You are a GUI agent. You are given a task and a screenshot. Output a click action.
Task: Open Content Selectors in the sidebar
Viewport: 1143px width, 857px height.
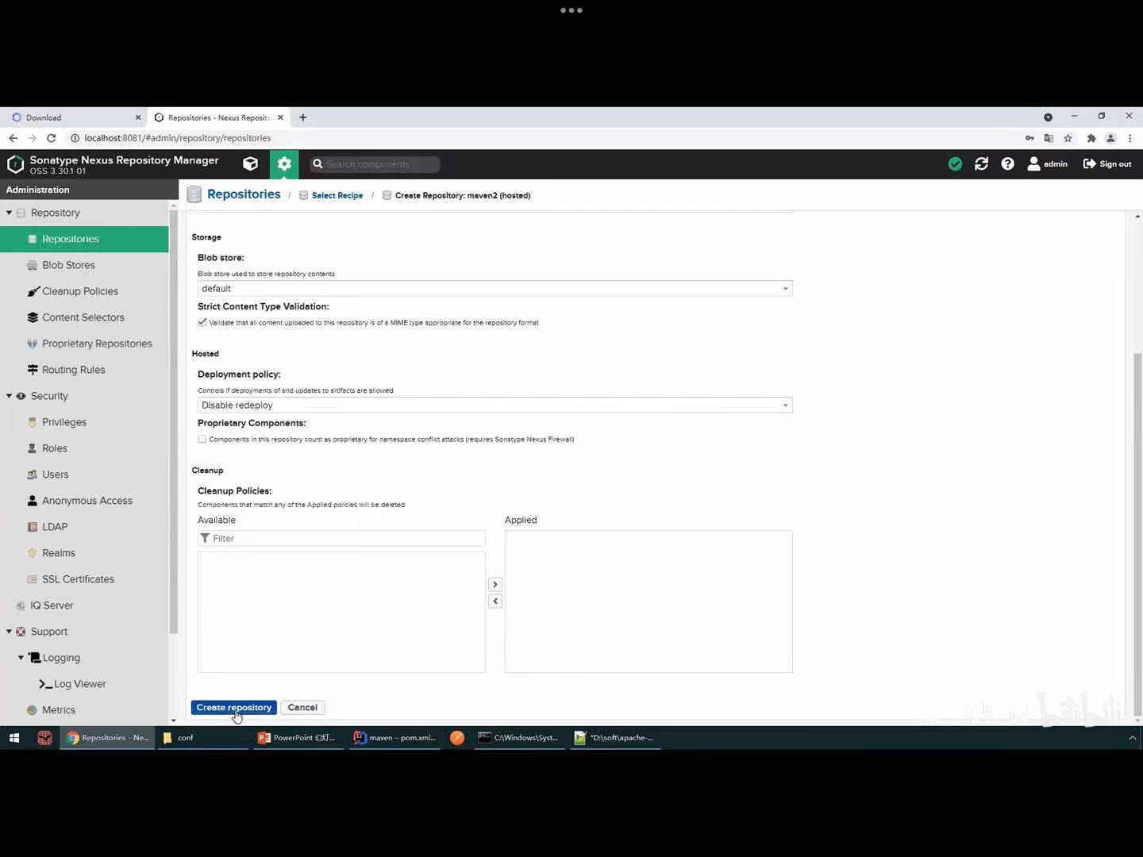click(83, 317)
